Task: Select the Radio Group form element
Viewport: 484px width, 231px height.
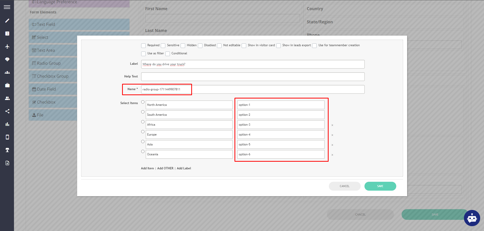Action: [48, 63]
